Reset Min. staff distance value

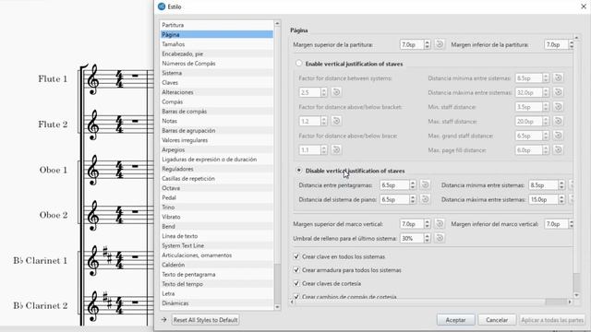point(558,107)
